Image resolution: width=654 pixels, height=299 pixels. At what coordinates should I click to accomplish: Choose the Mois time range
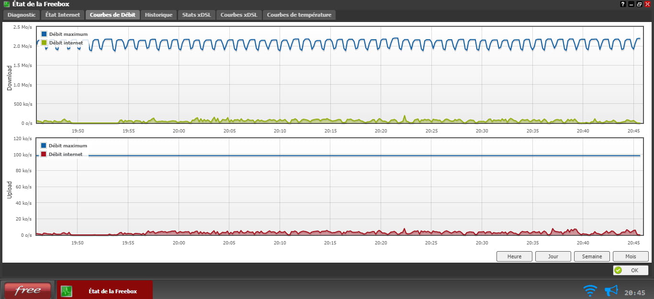coord(631,256)
